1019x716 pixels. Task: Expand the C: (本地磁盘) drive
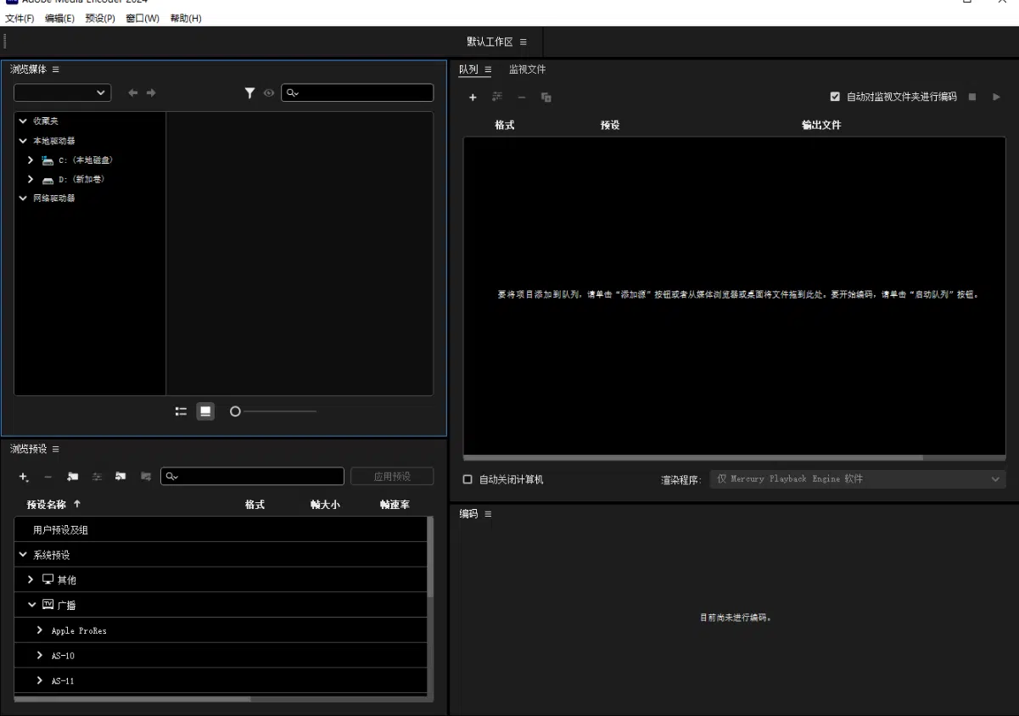(31, 159)
